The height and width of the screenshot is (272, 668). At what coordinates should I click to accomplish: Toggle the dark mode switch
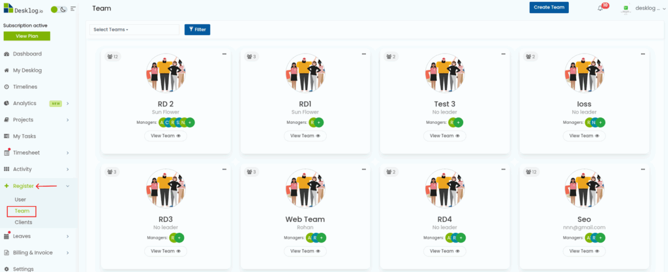(x=59, y=9)
